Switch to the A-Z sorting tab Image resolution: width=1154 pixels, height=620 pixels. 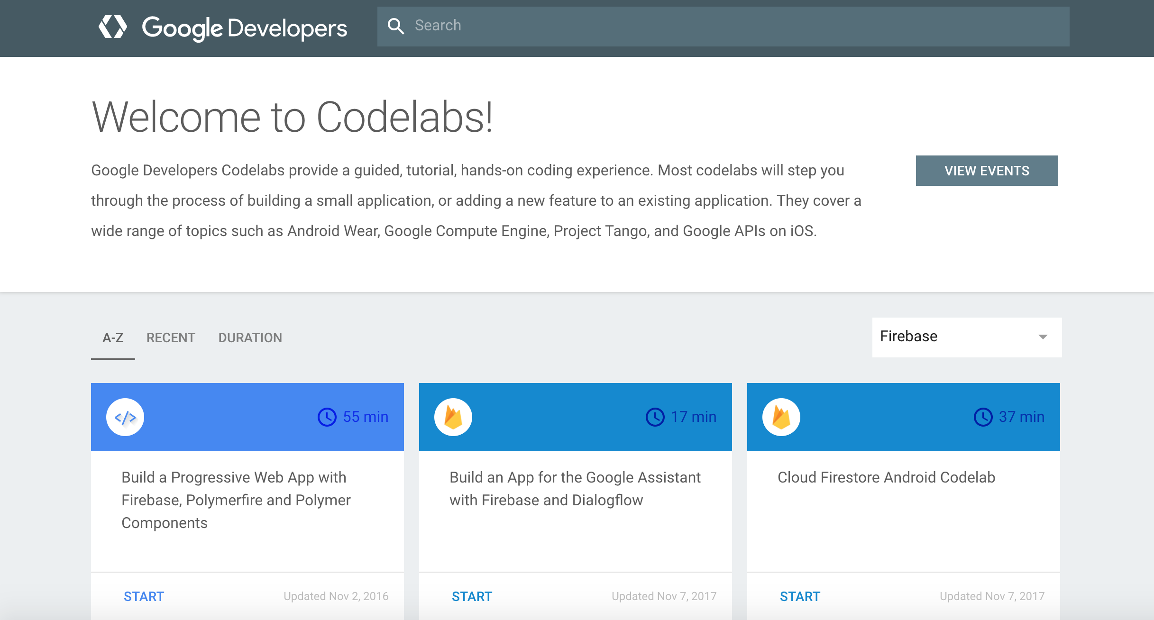pyautogui.click(x=113, y=338)
